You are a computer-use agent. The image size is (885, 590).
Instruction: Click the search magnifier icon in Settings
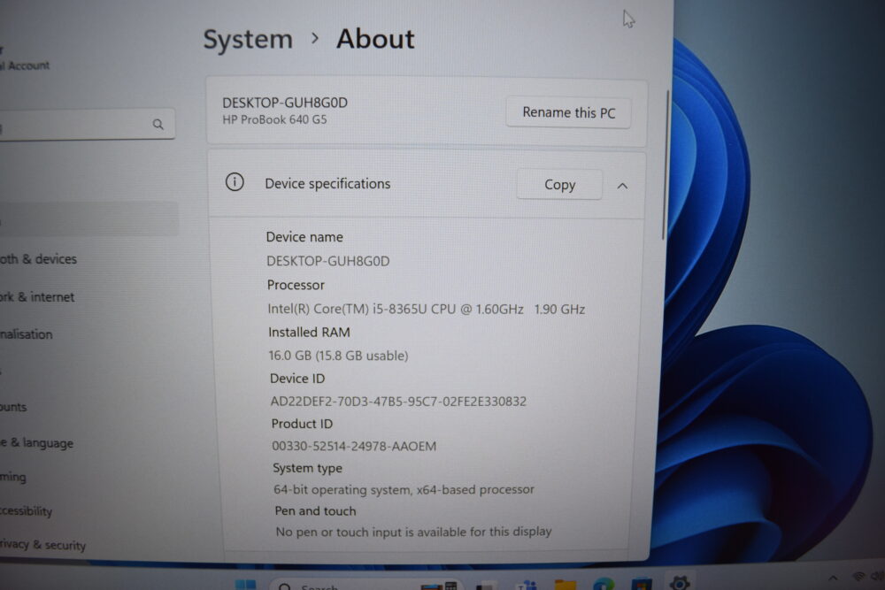[x=158, y=124]
